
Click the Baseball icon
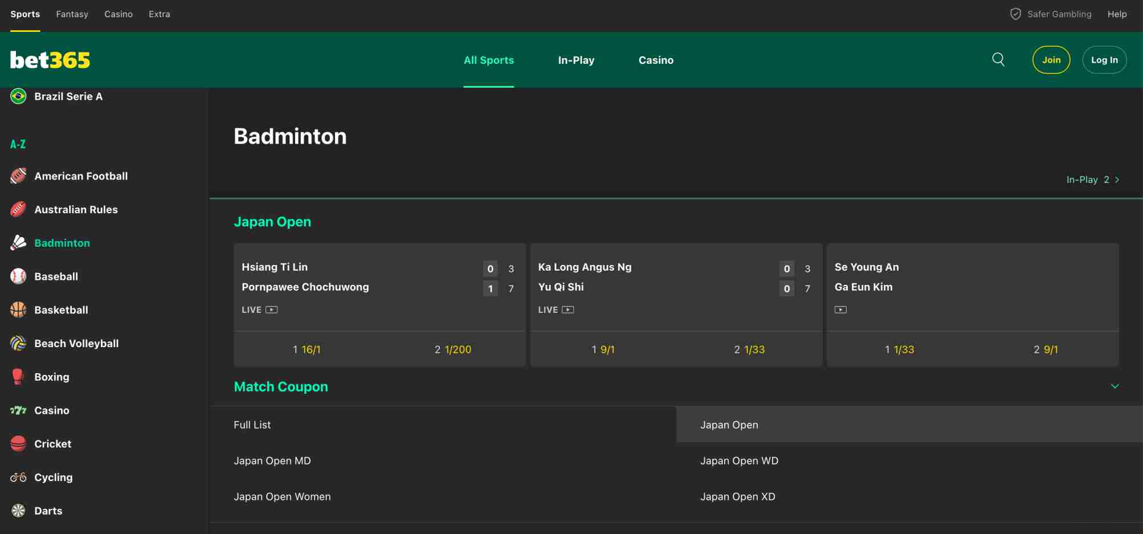(18, 276)
